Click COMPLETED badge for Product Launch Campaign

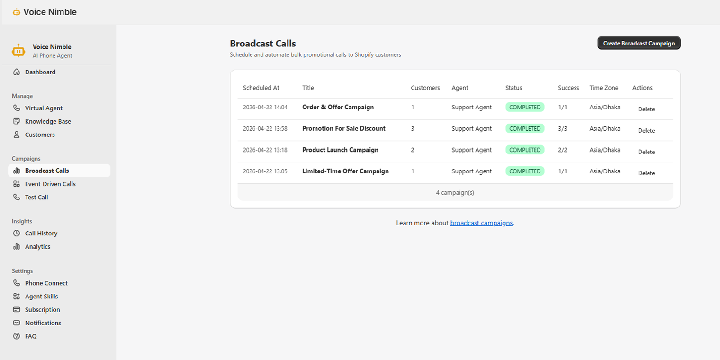(x=525, y=150)
